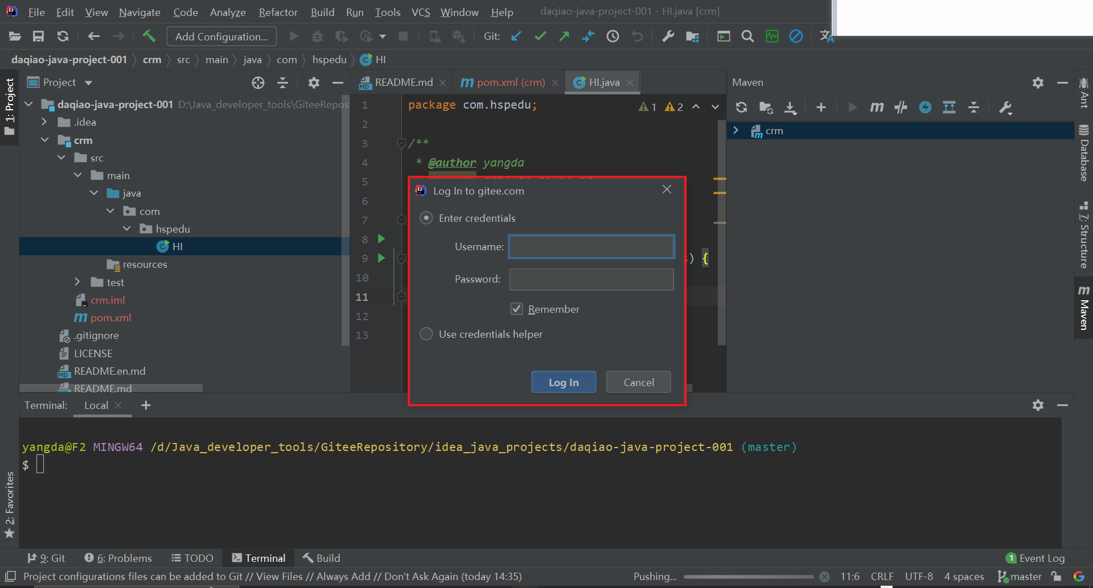Select Enter credentials radio option
The height and width of the screenshot is (588, 1093).
pyautogui.click(x=426, y=218)
